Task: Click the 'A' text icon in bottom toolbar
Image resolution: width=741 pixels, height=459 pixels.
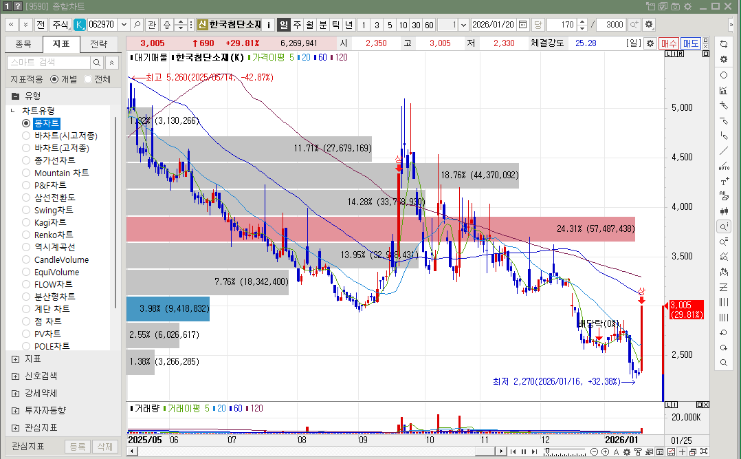Action: point(616,452)
